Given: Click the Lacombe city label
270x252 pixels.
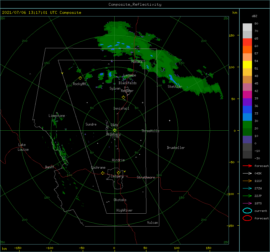Looking at the screenshot, I should coord(130,75).
